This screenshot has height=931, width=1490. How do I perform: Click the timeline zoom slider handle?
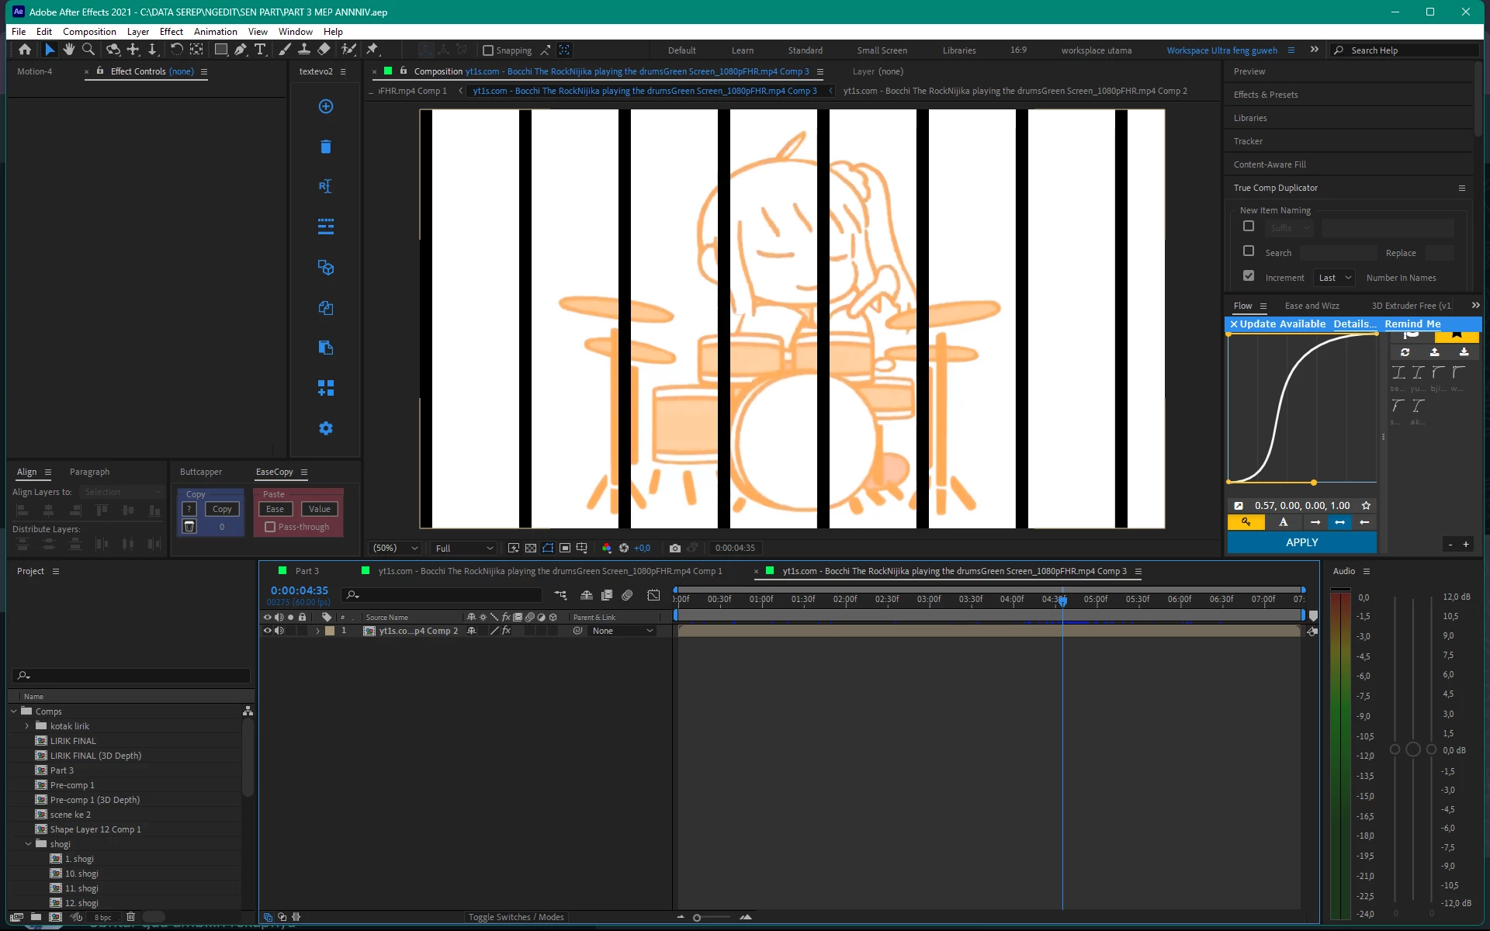coord(697,918)
